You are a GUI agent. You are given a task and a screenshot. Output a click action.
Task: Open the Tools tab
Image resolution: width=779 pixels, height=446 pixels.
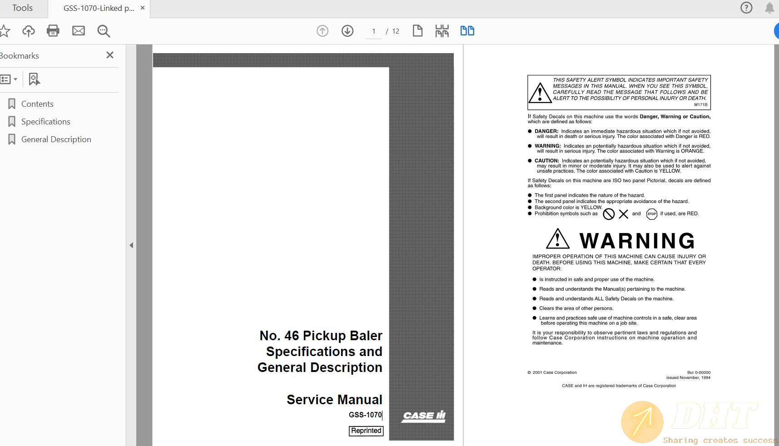pos(22,8)
